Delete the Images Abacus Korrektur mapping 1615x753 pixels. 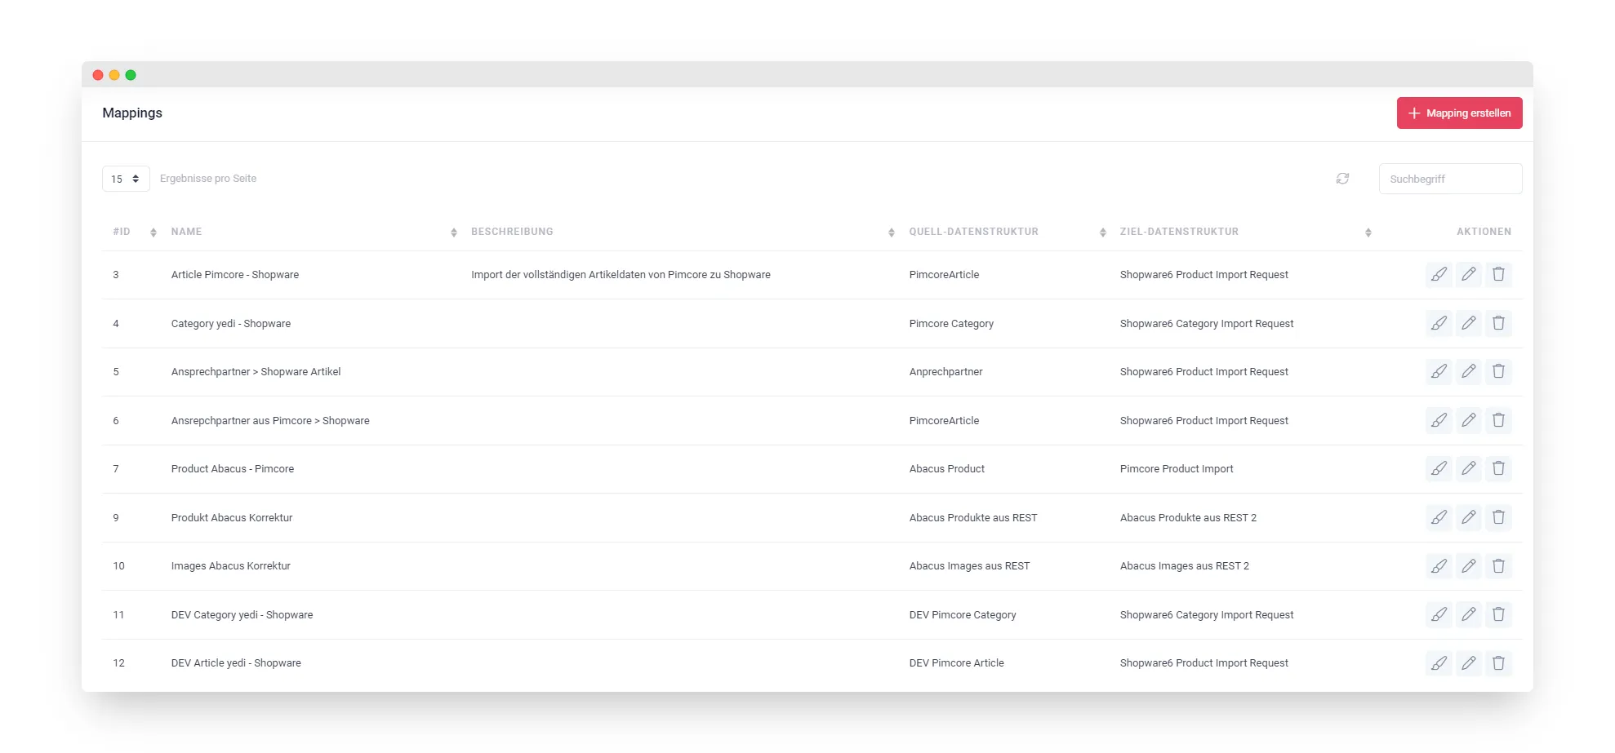pos(1498,566)
